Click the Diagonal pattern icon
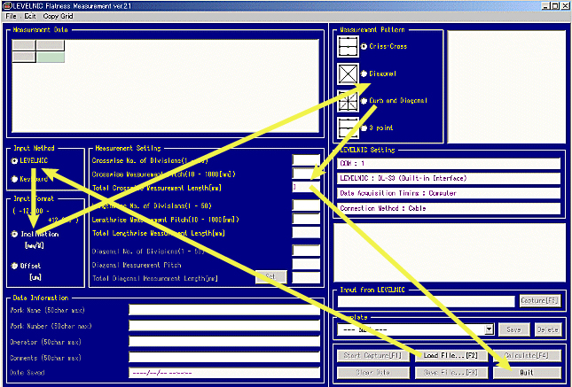Viewport: 572px width, 387px height. [347, 74]
